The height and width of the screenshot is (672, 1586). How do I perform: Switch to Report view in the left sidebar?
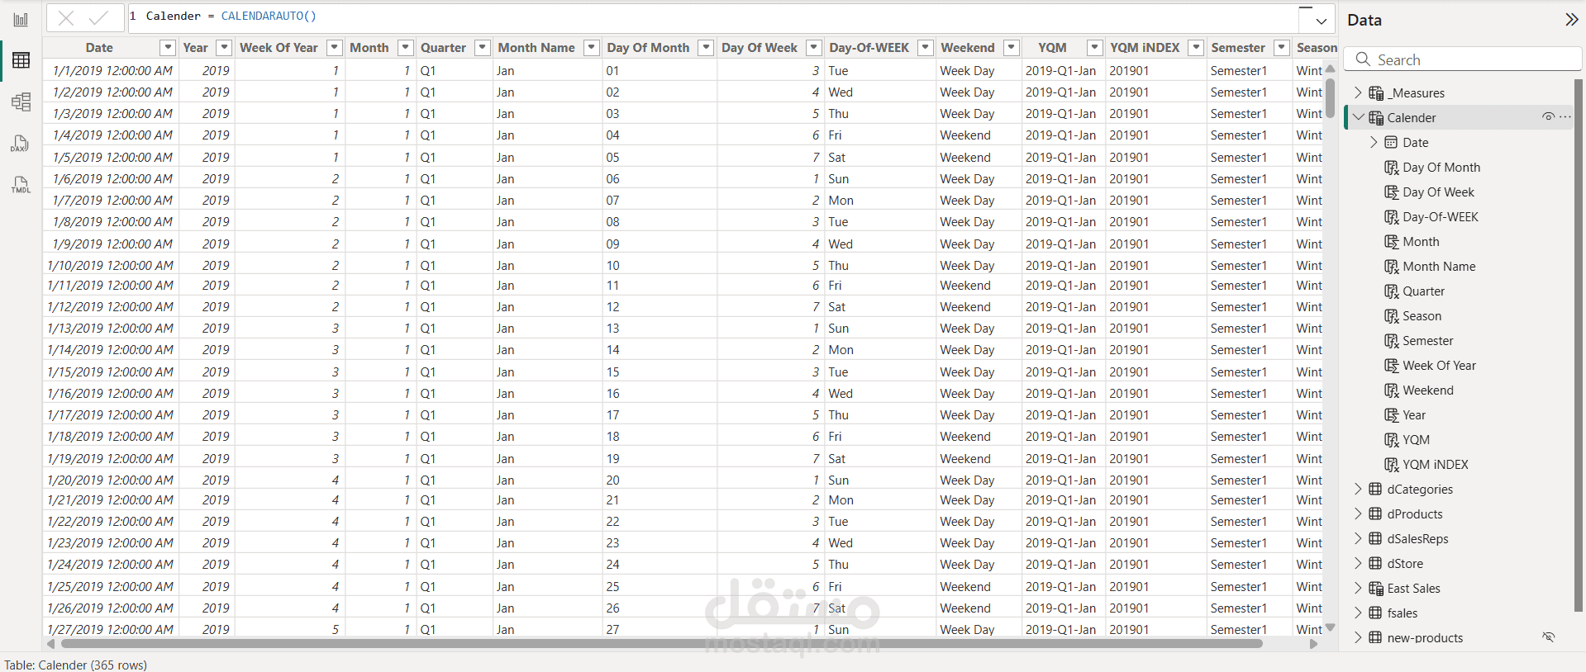(21, 19)
